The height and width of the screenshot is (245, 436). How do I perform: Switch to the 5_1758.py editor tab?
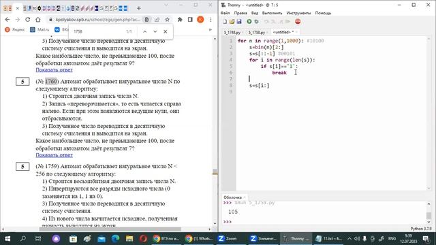tap(257, 32)
